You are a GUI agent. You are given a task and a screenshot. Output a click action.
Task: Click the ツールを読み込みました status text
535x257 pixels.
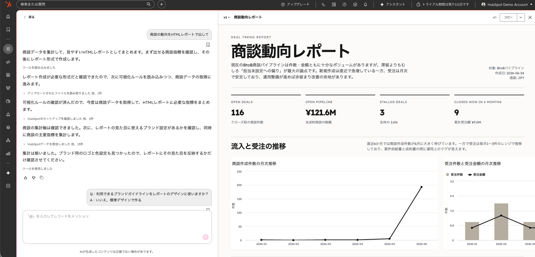coord(39,68)
